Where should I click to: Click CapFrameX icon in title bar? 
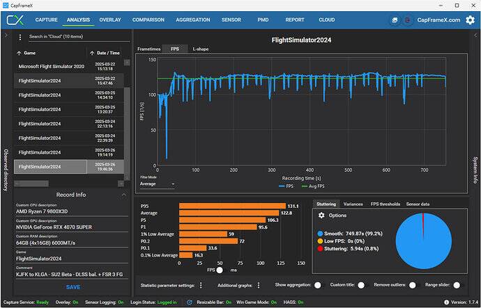[x=6, y=6]
